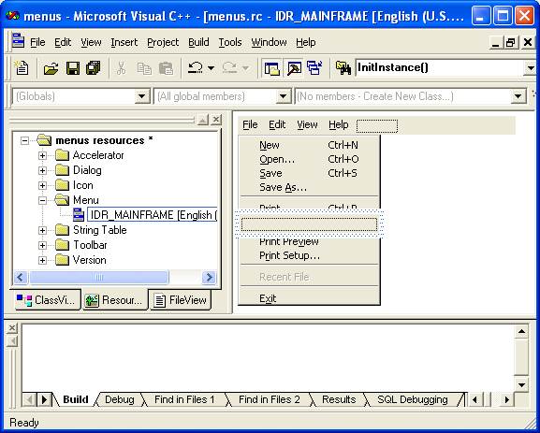The image size is (540, 433).
Task: Select the Toolbar folder icon in tree
Action: click(63, 245)
